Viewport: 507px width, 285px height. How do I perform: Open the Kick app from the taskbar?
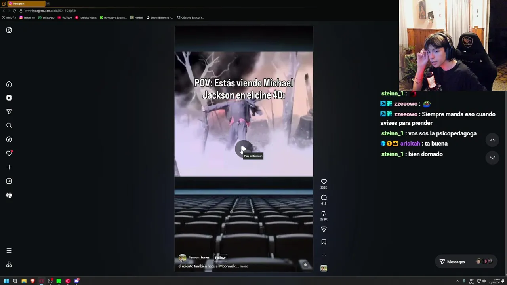click(59, 281)
